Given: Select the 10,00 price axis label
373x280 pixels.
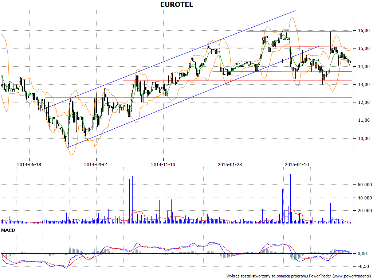Looking at the screenshot, I should 364,138.
